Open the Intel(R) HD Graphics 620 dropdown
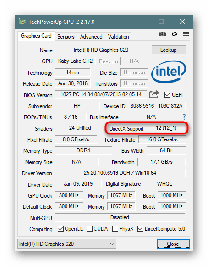This screenshot has height=266, width=208. pos(67,244)
